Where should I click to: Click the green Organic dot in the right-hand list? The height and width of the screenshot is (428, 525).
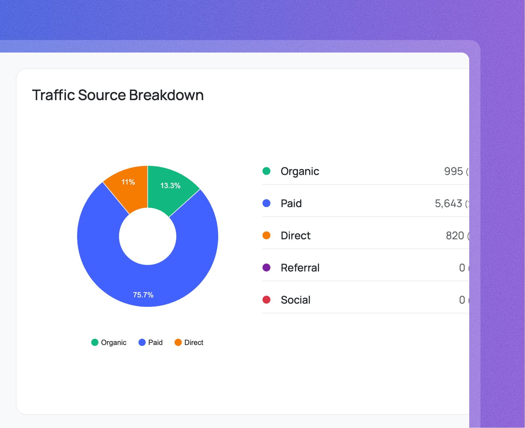coord(266,171)
